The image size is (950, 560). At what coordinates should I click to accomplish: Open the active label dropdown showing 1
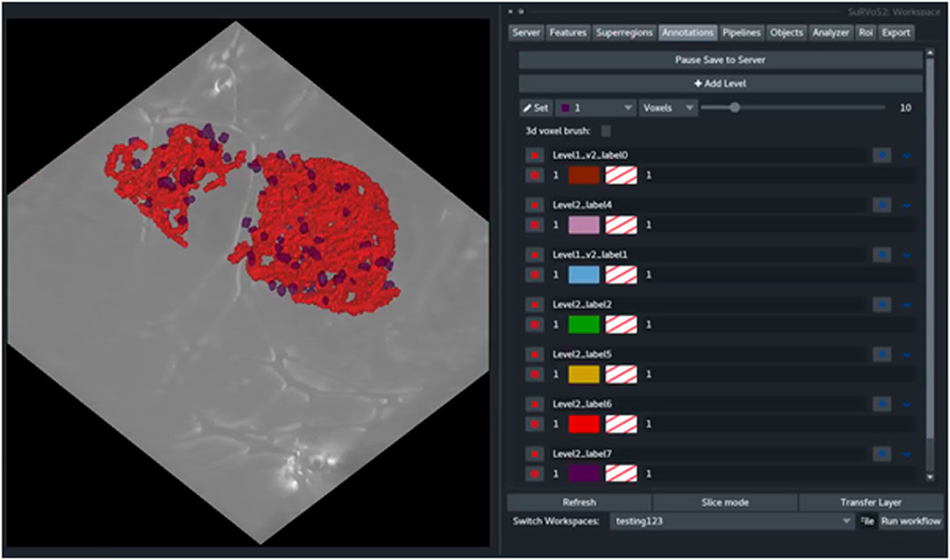(x=596, y=108)
